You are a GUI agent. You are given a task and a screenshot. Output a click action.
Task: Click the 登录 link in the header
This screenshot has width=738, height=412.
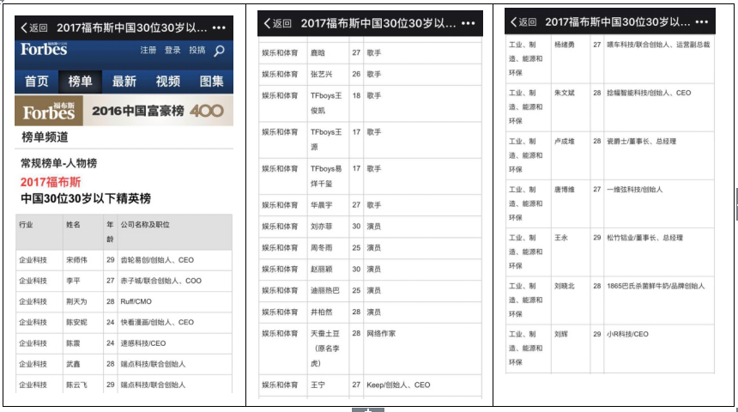(172, 51)
